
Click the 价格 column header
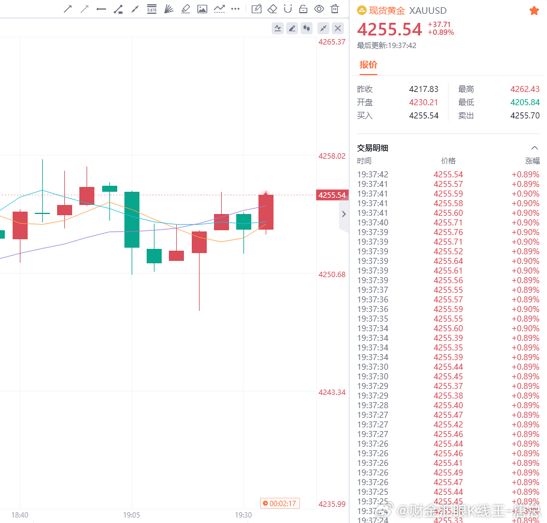point(448,161)
